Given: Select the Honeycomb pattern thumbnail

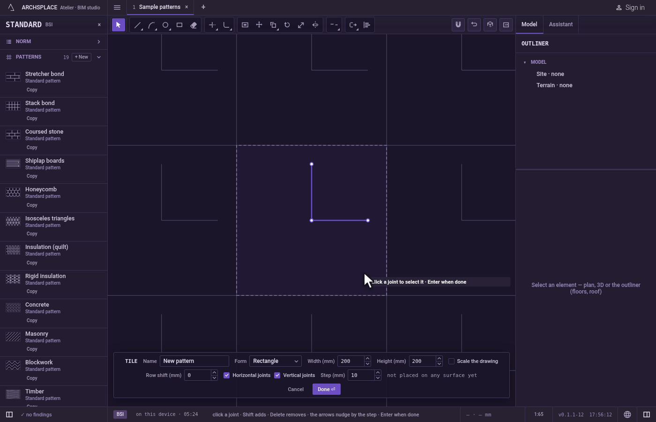Looking at the screenshot, I should [13, 192].
